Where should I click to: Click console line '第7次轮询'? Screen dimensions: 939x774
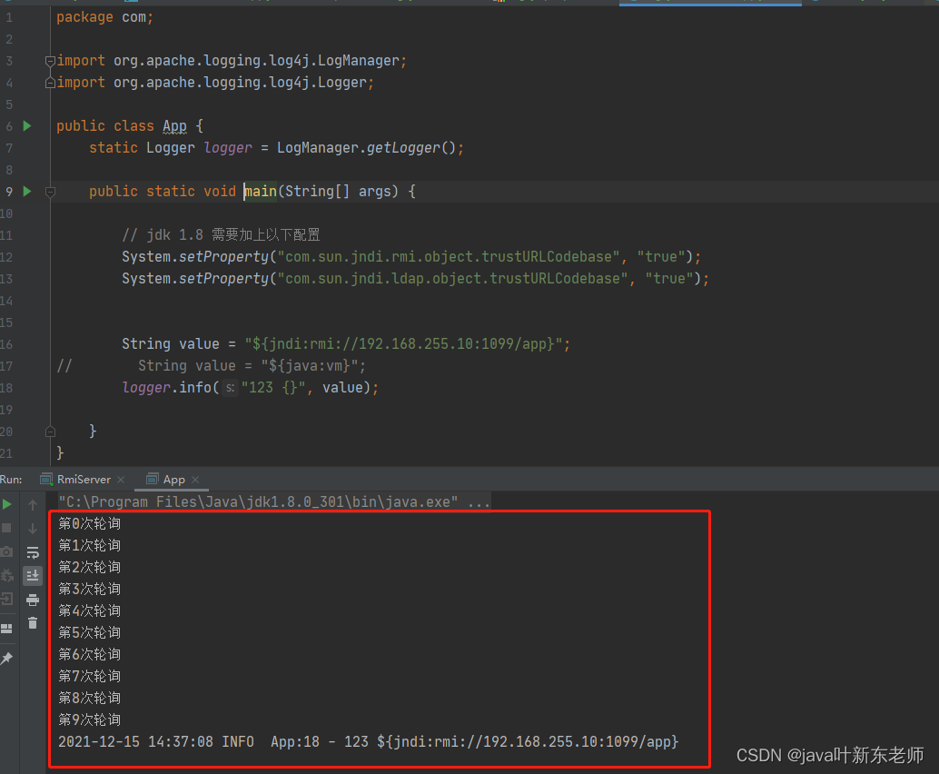tap(89, 677)
